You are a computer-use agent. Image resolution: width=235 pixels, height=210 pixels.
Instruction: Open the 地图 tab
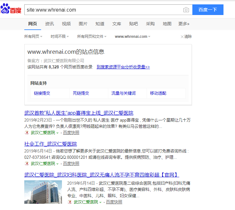pos(167,24)
